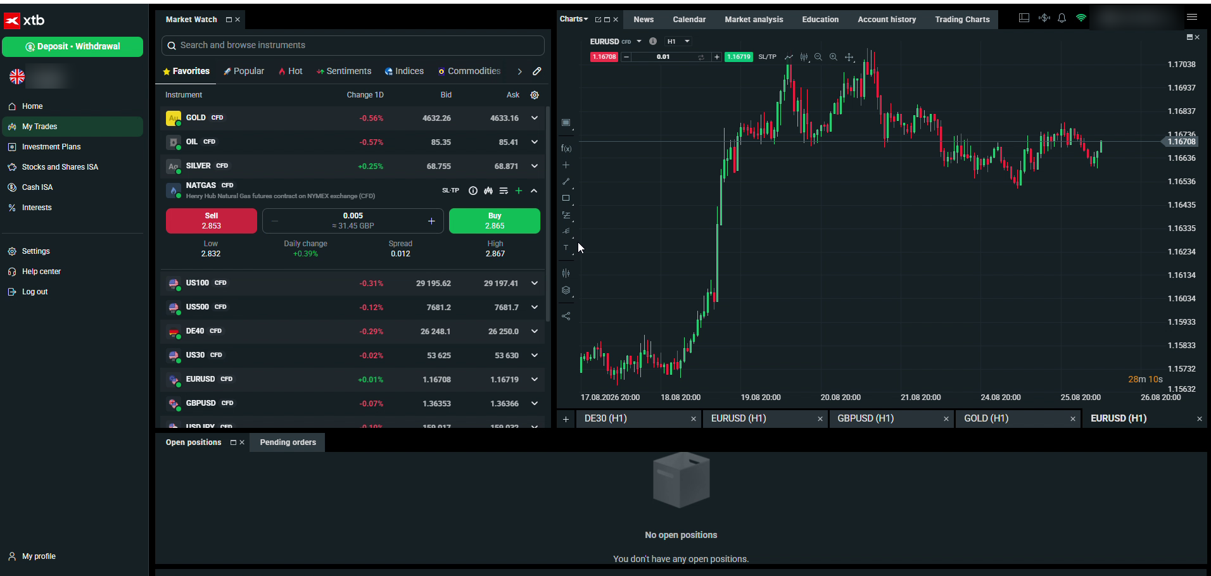Open the Charts panel dropdown
The width and height of the screenshot is (1211, 576).
574,19
